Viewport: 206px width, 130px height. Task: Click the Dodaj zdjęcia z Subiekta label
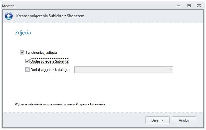pyautogui.click(x=49, y=61)
